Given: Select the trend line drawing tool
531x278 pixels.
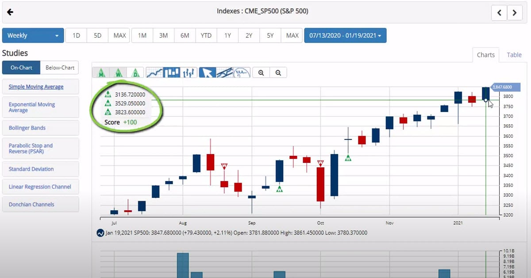Looking at the screenshot, I should click(x=225, y=73).
